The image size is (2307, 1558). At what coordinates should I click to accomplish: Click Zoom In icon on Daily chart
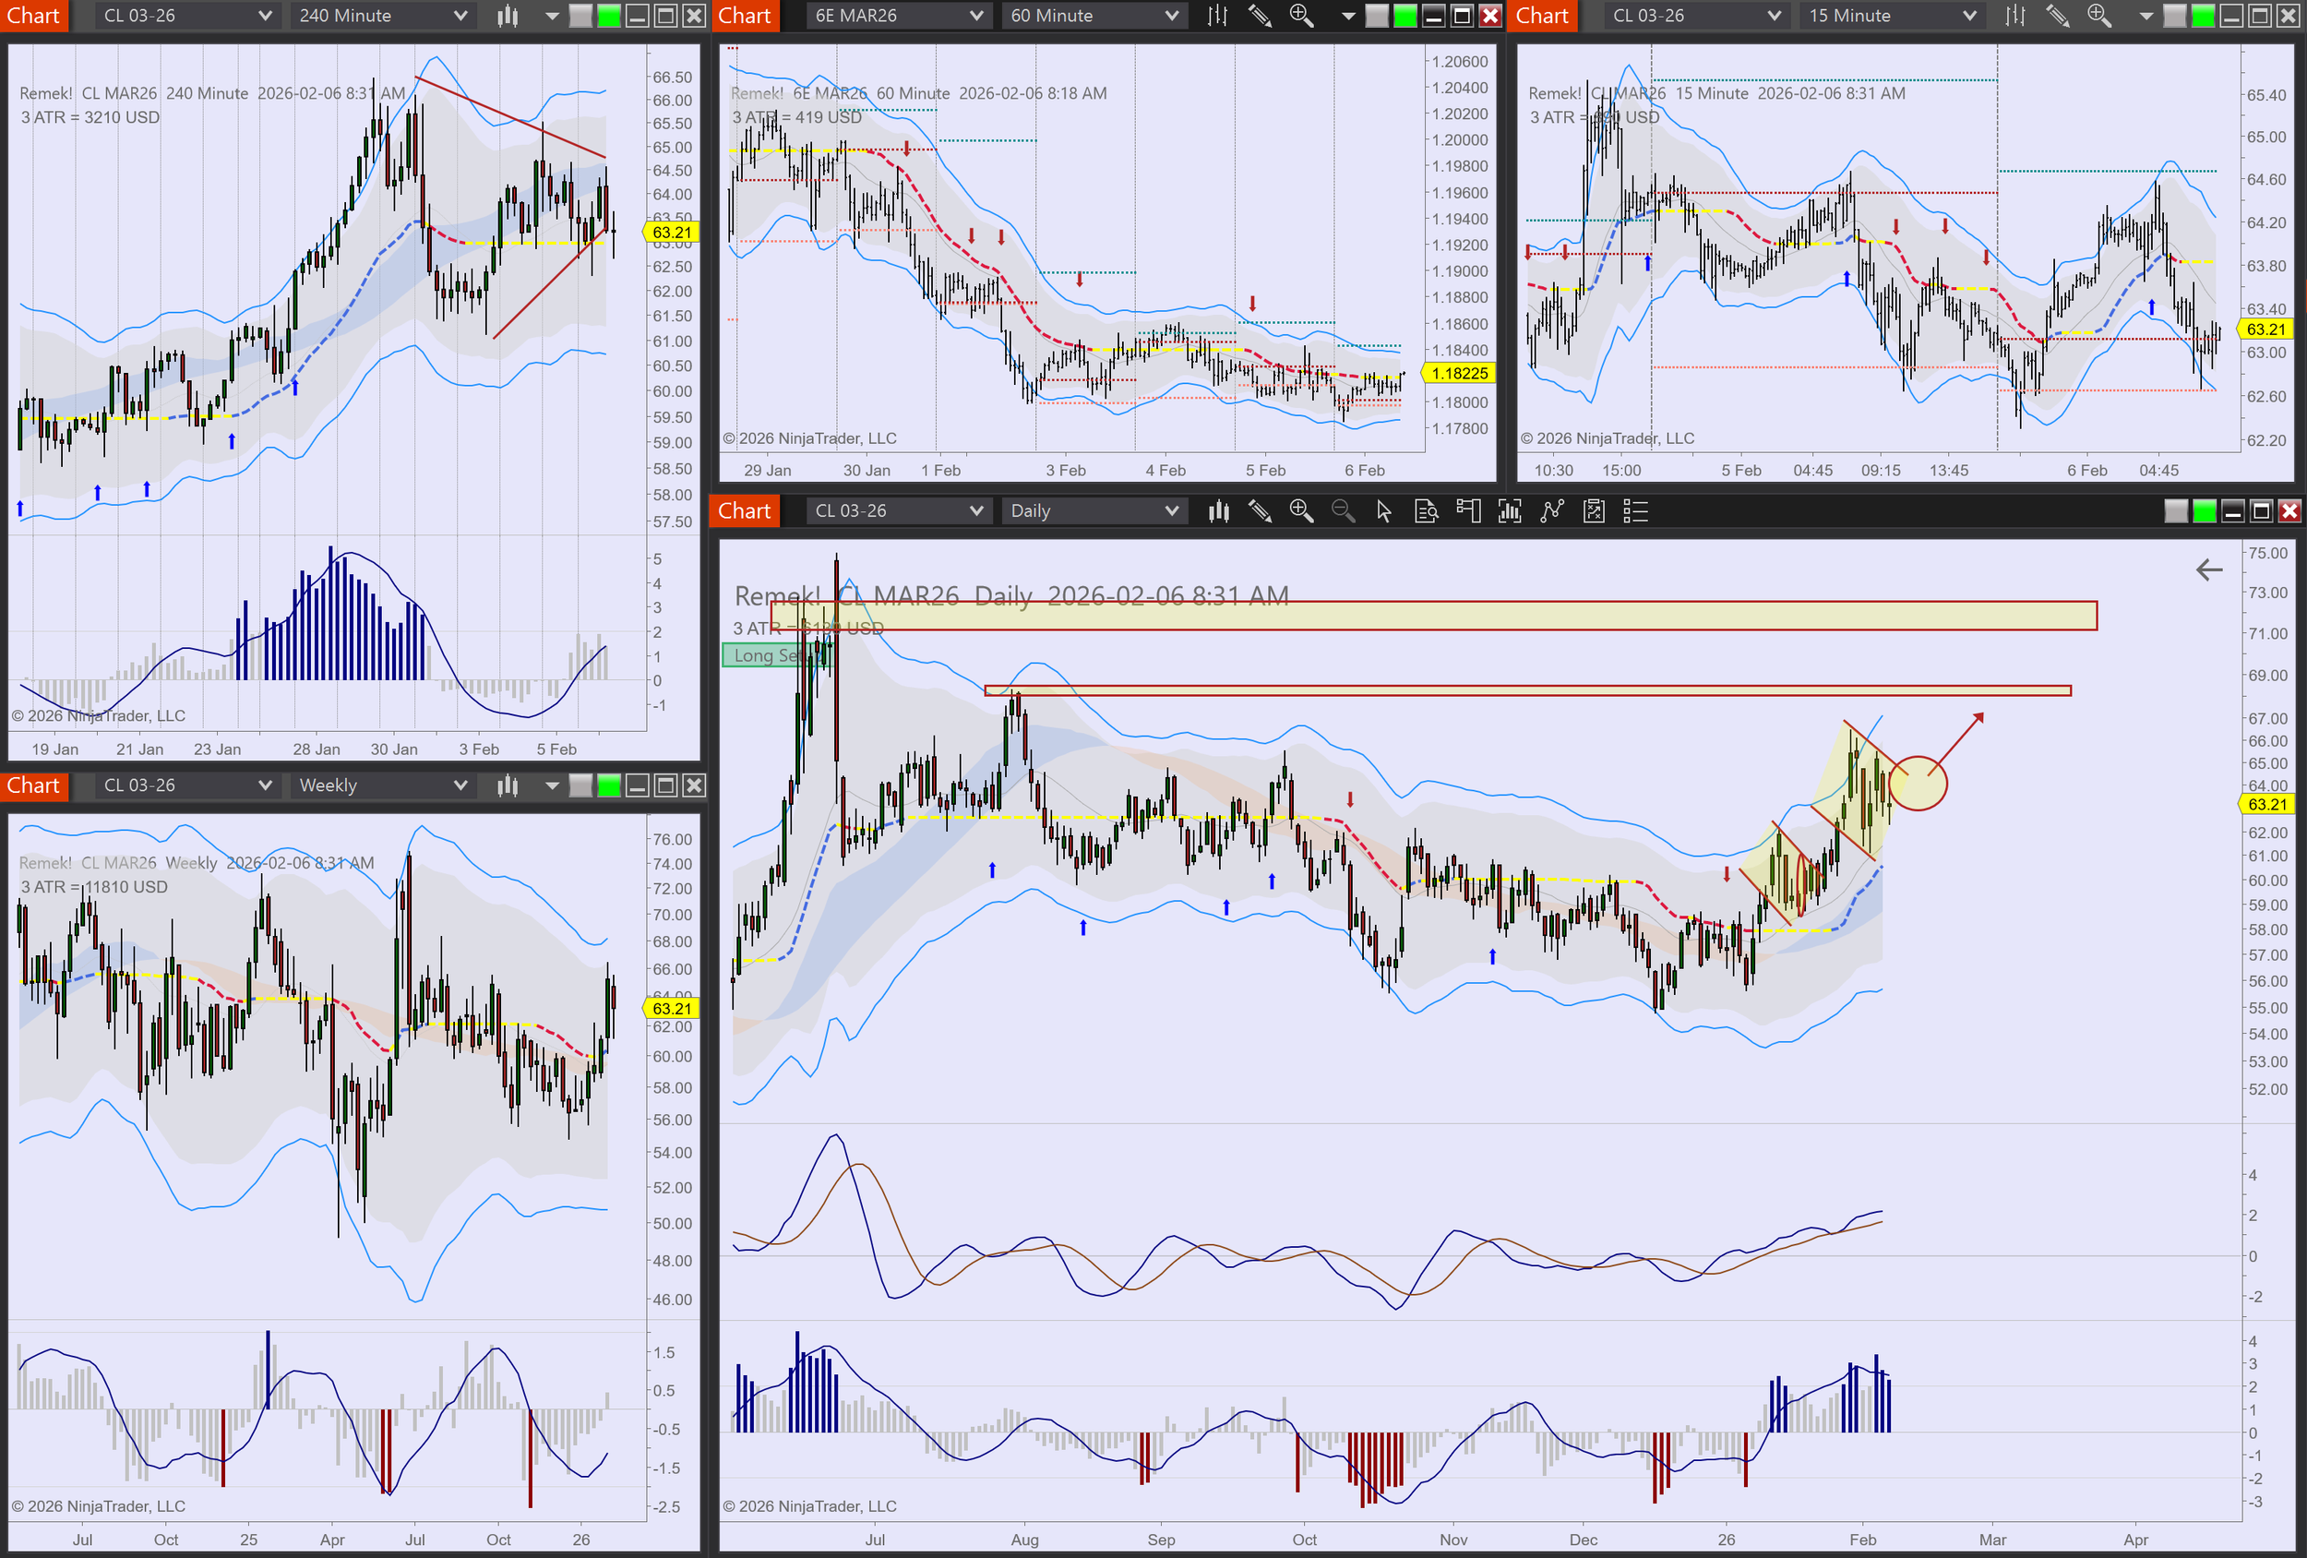click(x=1300, y=511)
